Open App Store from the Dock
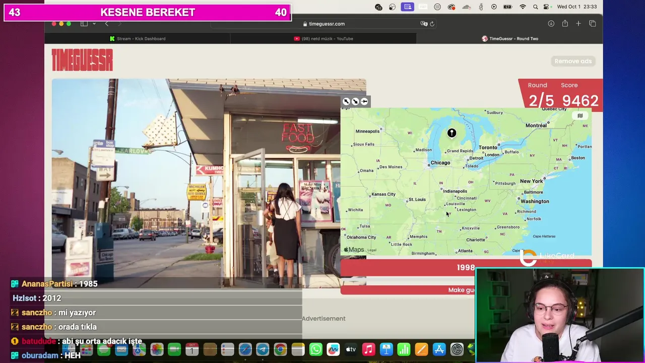 [x=439, y=349]
